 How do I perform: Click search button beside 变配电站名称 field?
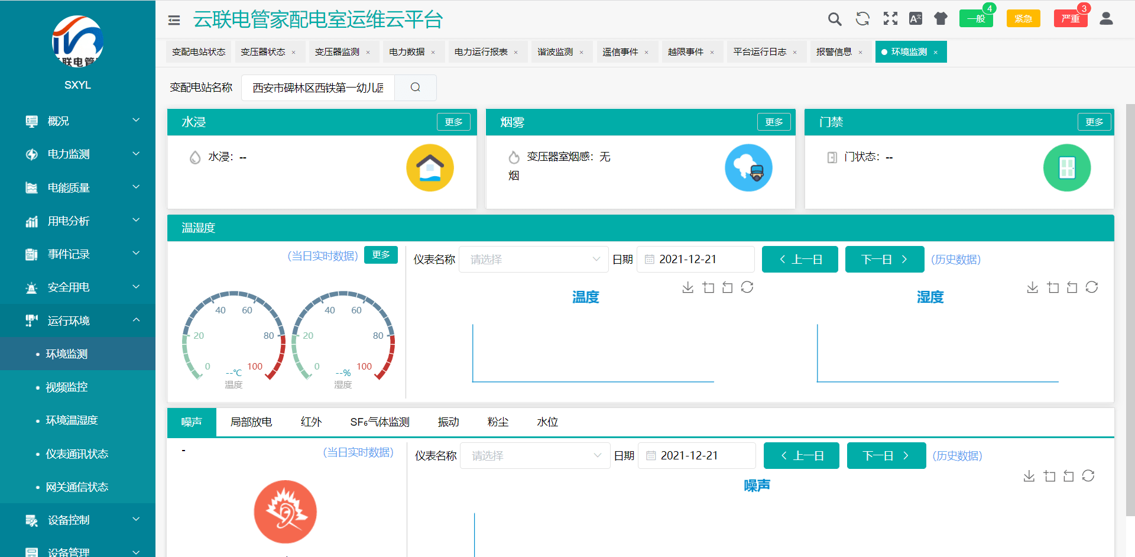click(416, 88)
